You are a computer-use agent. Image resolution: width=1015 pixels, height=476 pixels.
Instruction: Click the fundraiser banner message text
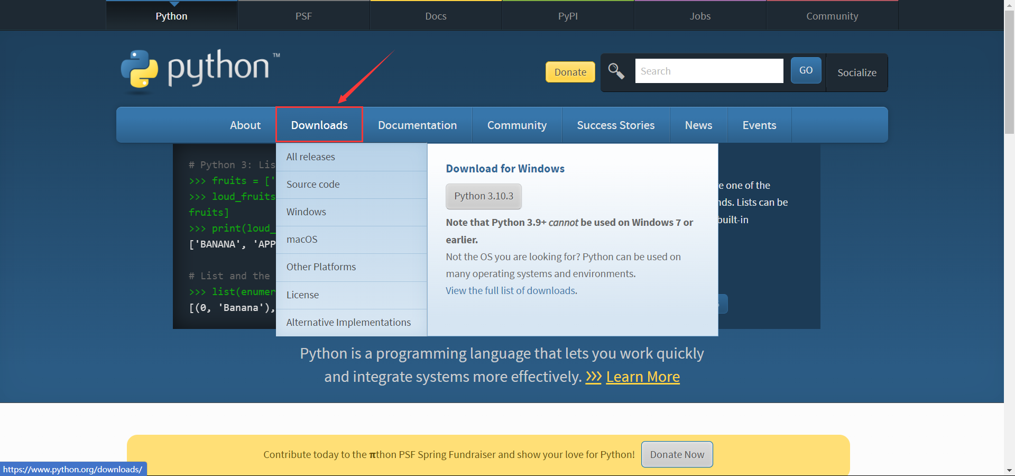click(x=449, y=454)
